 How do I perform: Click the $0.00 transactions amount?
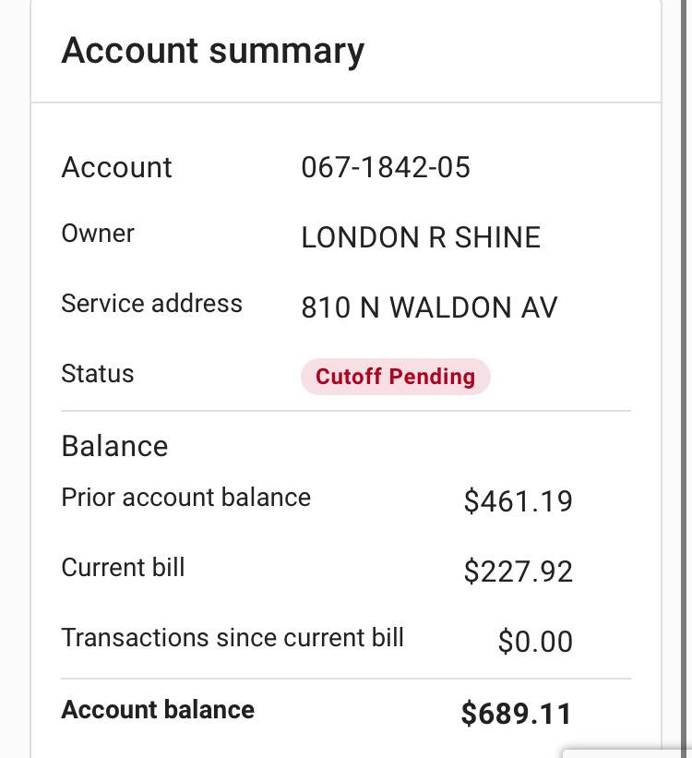point(535,642)
